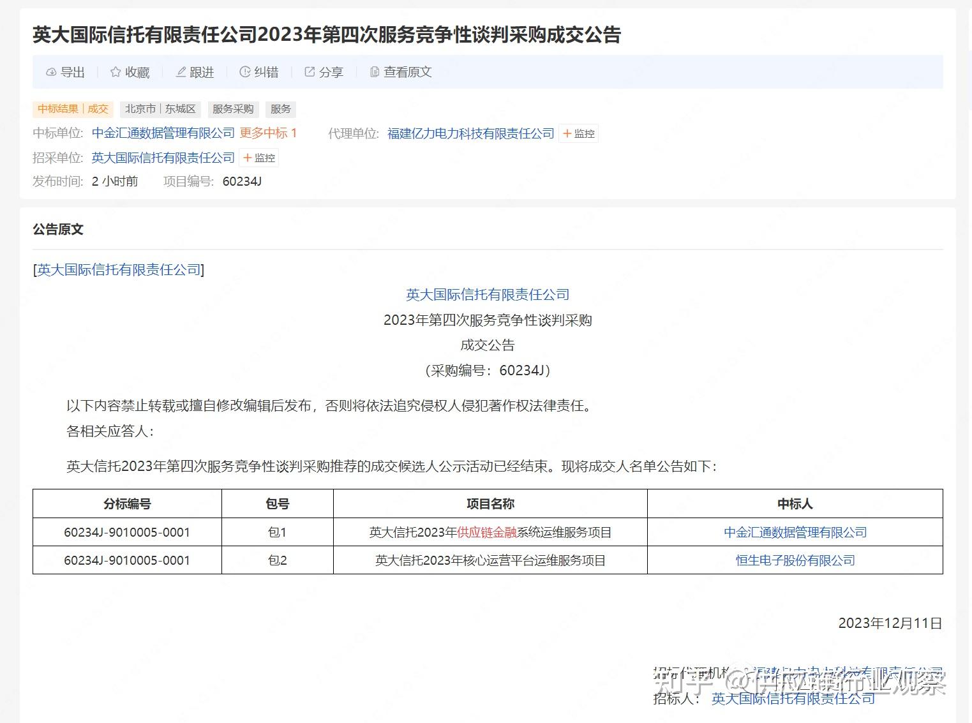Select the 中标结果 | 成交 tag
The width and height of the screenshot is (972, 723).
pos(73,109)
